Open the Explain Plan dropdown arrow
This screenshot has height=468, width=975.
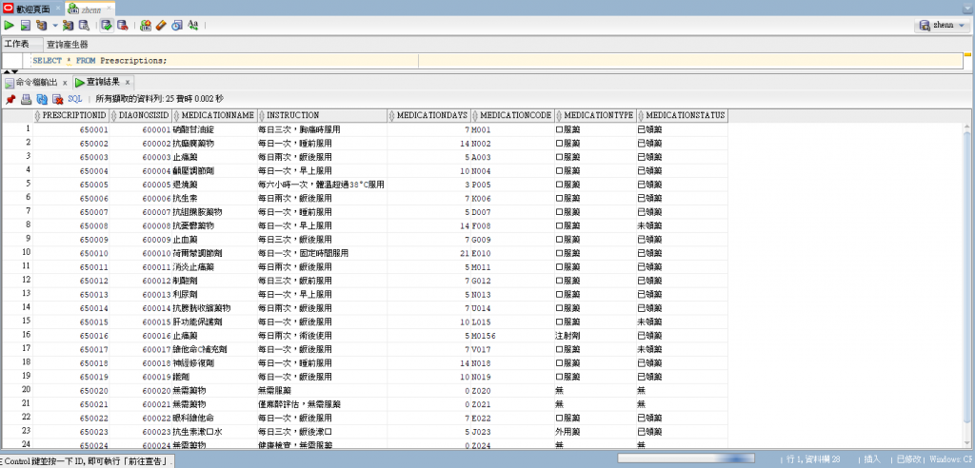coord(54,26)
